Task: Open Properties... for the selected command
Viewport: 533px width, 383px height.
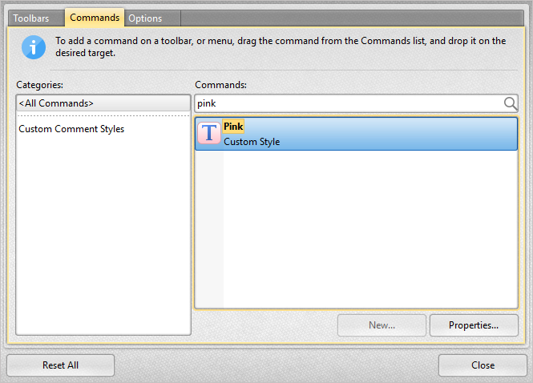Action: (x=473, y=325)
